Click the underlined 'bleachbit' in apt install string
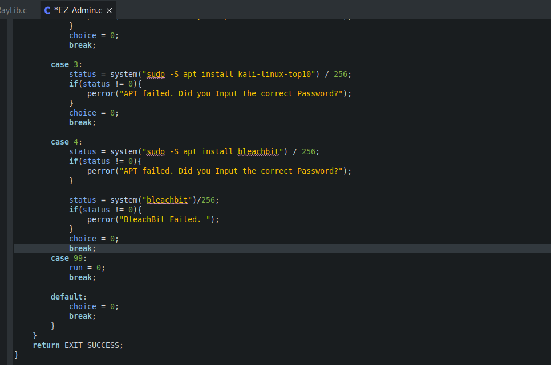This screenshot has width=551, height=365. (258, 151)
